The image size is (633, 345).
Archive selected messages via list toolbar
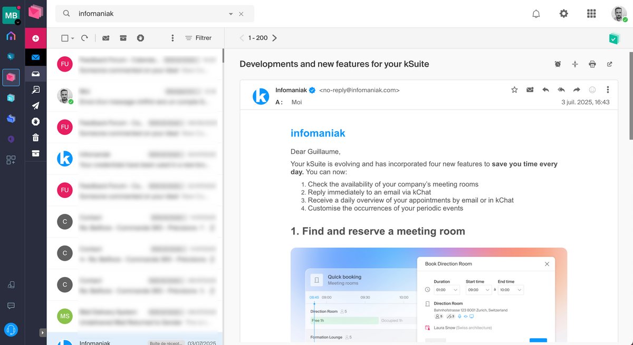[123, 38]
